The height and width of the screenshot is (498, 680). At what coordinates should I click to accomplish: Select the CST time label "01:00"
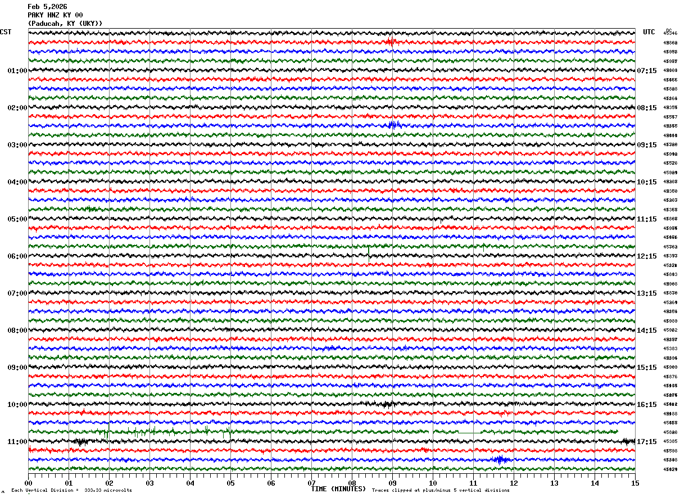17,71
